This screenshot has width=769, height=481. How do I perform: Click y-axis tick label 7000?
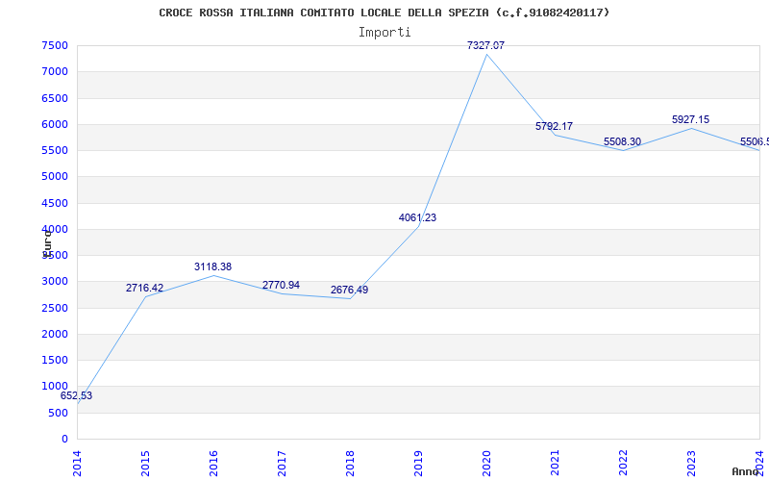tap(55, 71)
